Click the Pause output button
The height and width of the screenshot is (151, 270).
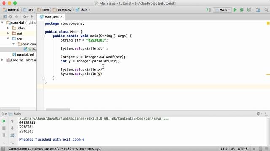point(4,135)
